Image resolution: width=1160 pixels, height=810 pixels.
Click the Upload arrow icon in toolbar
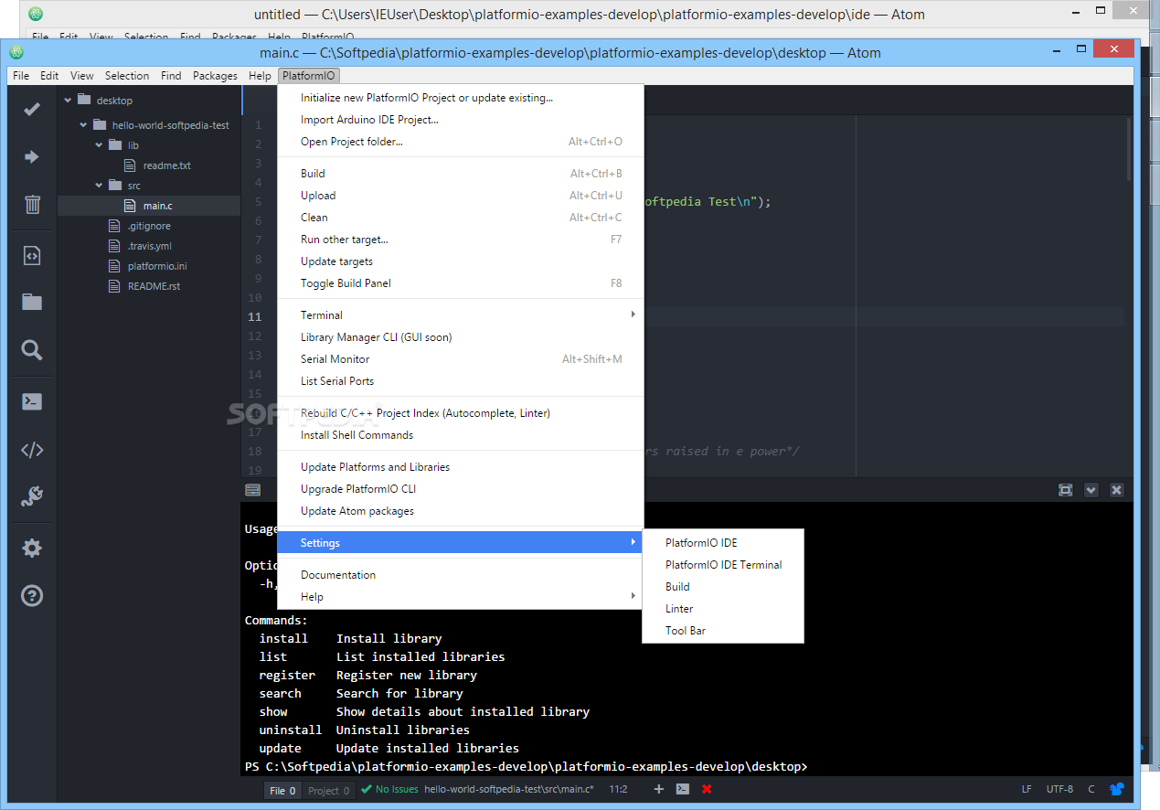tap(32, 157)
